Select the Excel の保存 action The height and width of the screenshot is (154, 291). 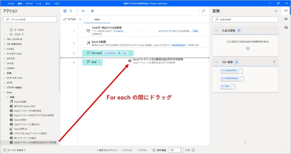pyautogui.click(x=18, y=120)
